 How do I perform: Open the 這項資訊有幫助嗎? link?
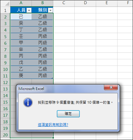(x=53, y=125)
